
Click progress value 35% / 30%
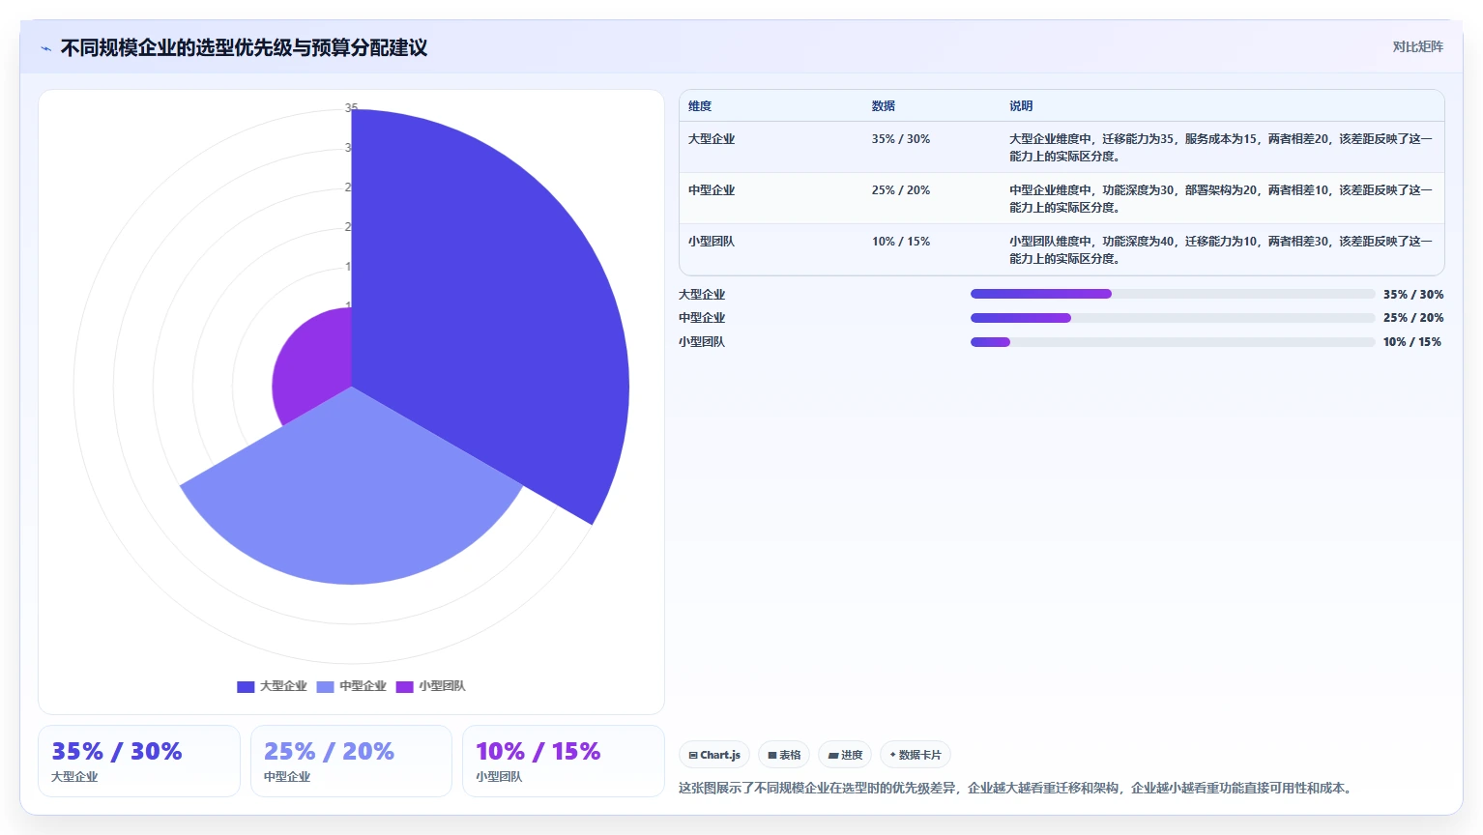tap(1413, 295)
